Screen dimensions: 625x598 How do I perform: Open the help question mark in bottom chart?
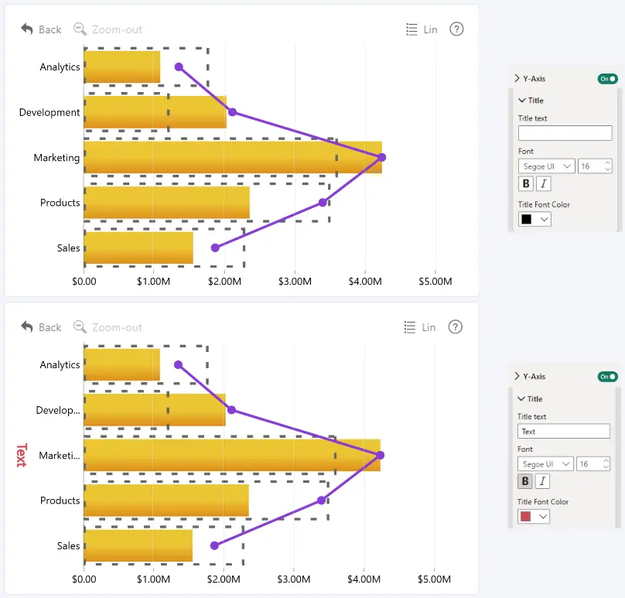[x=455, y=327]
